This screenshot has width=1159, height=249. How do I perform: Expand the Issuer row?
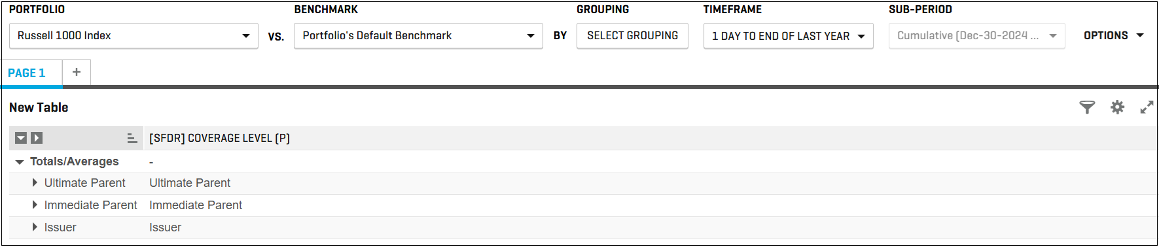[x=35, y=227]
